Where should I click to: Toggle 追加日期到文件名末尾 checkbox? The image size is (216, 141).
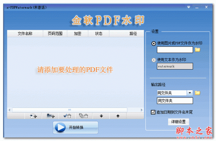click(153, 112)
